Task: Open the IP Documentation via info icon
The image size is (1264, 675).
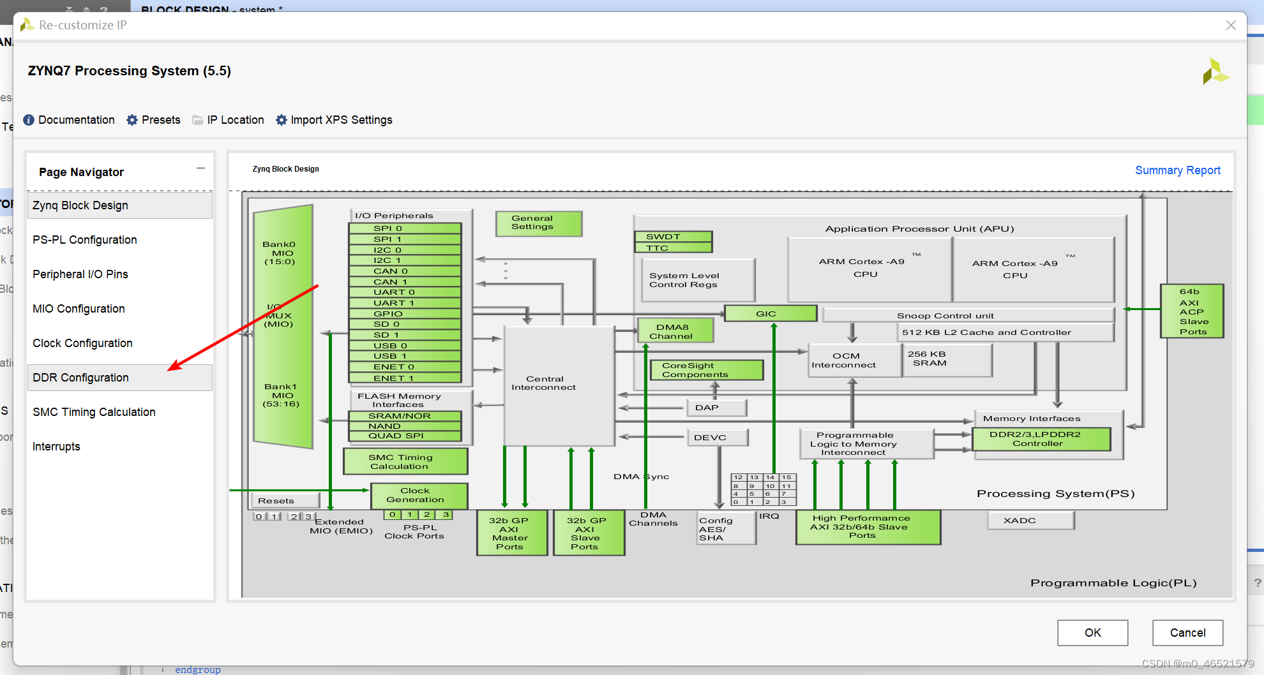Action: point(29,120)
